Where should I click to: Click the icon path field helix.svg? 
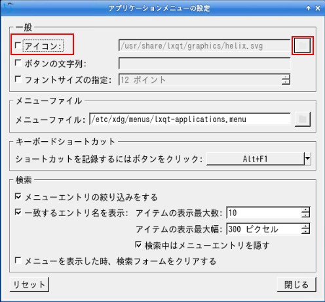[204, 45]
